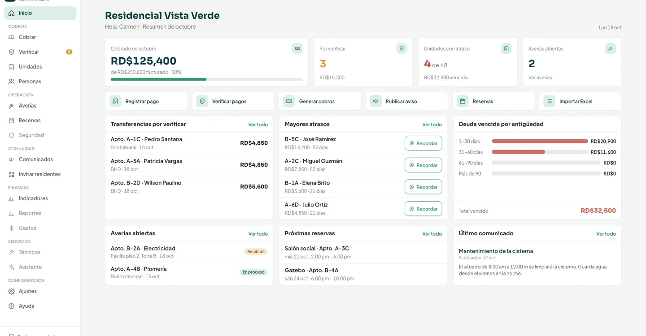
Task: Click the B-5C José Ramírez overdue row
Action: (x=363, y=143)
